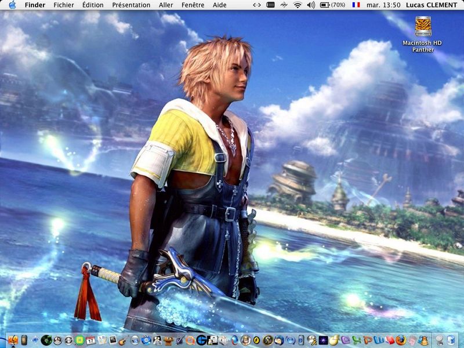This screenshot has height=348, width=464.
Task: Open the activity waveform menu bar icon
Action: 284,5
